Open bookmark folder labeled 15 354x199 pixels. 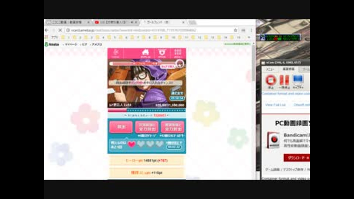coord(235,37)
